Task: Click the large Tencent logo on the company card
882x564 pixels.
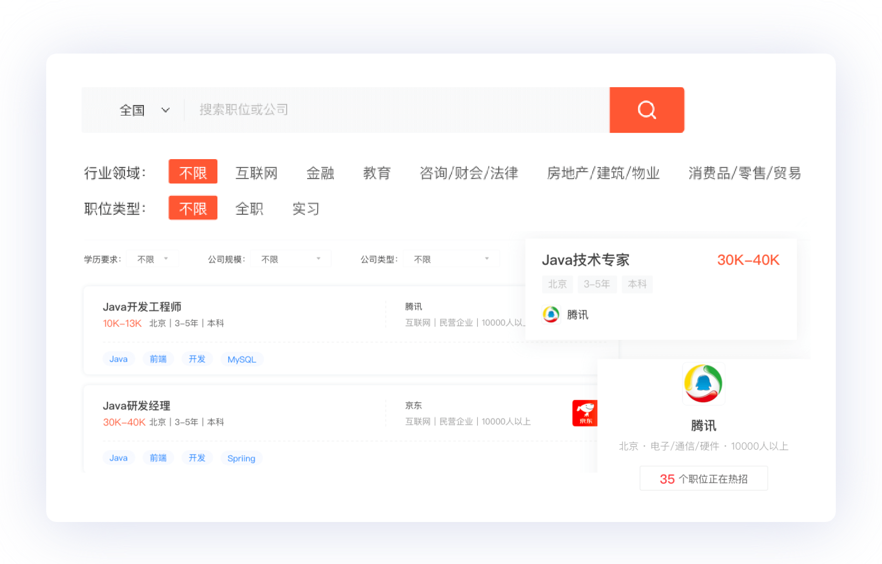Action: coord(703,383)
